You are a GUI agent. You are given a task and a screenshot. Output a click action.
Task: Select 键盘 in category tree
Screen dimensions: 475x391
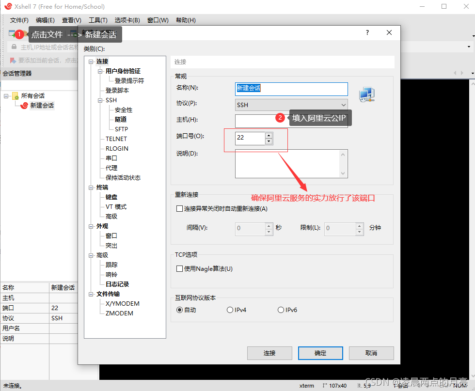[x=111, y=197]
